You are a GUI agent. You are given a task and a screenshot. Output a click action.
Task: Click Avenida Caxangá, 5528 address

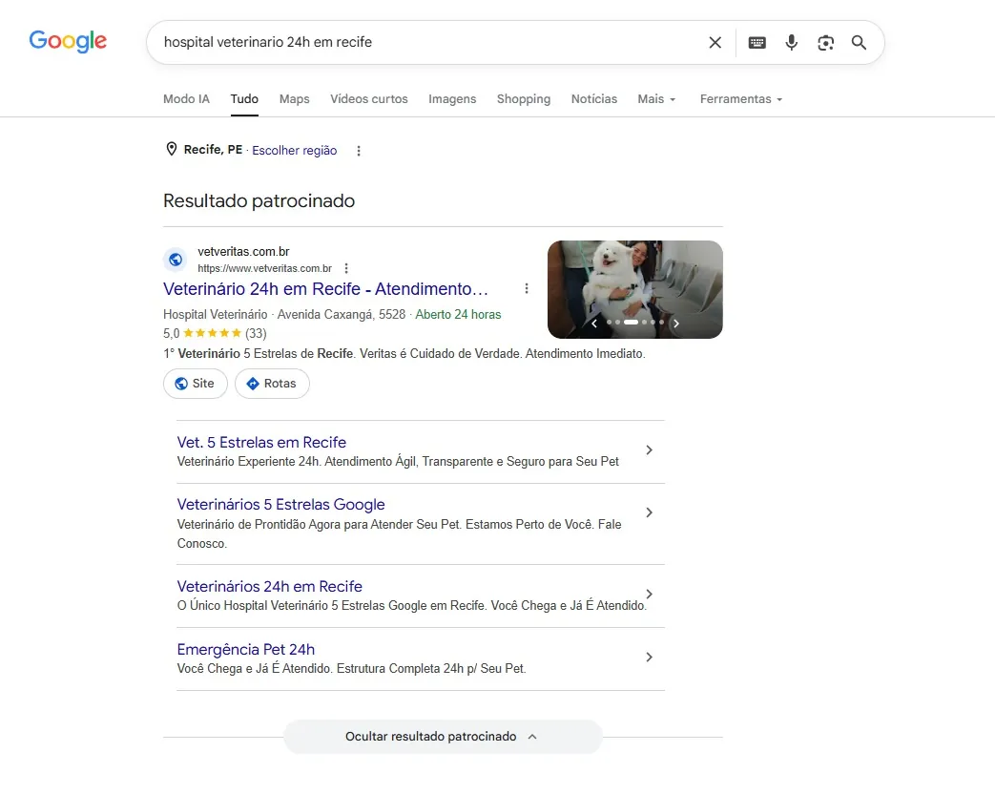[x=342, y=314]
